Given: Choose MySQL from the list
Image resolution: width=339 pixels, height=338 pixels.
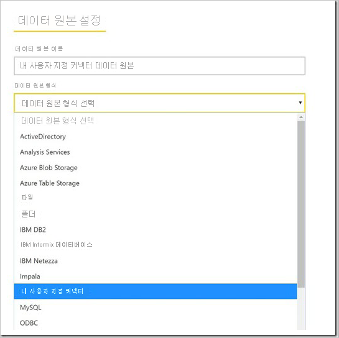Looking at the screenshot, I should pyautogui.click(x=156, y=308).
